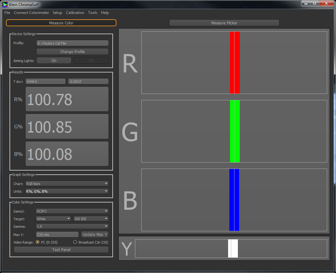Turn aiming lights On
This screenshot has height=273, width=336.
[54, 60]
